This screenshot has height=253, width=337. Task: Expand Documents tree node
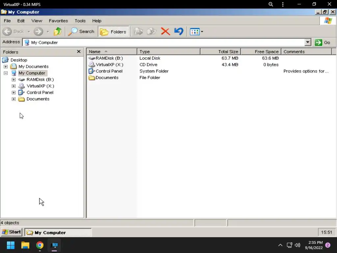point(13,99)
